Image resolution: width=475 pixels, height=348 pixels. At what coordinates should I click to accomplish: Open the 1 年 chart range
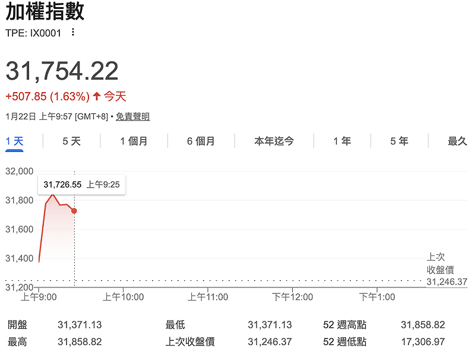point(341,141)
